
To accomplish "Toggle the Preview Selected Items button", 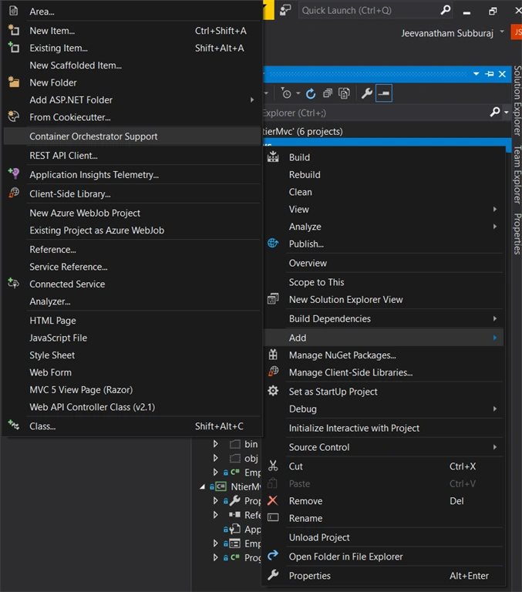I will click(384, 93).
